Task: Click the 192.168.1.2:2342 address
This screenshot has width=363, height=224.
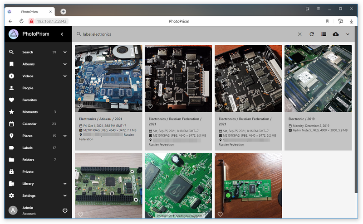Action: [x=52, y=21]
